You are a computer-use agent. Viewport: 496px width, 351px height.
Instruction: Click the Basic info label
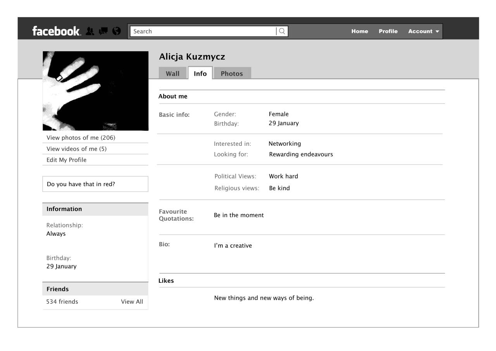[174, 115]
